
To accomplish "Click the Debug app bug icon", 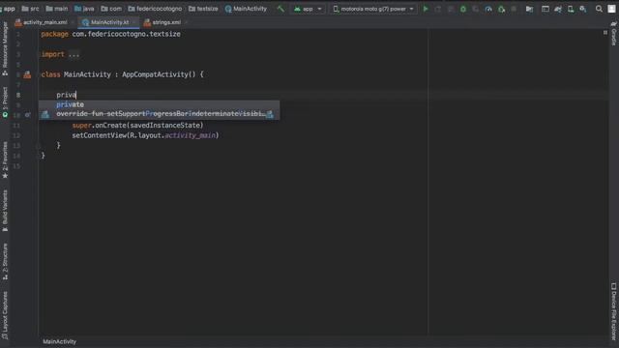I will pyautogui.click(x=463, y=9).
